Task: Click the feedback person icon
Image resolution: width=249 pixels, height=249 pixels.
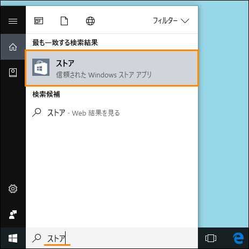Action: click(x=13, y=215)
